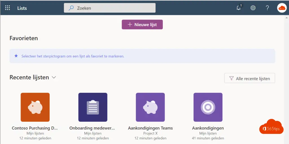Open the Aankondigingen Teams piggy bank tile
289x144 pixels.
click(x=150, y=107)
